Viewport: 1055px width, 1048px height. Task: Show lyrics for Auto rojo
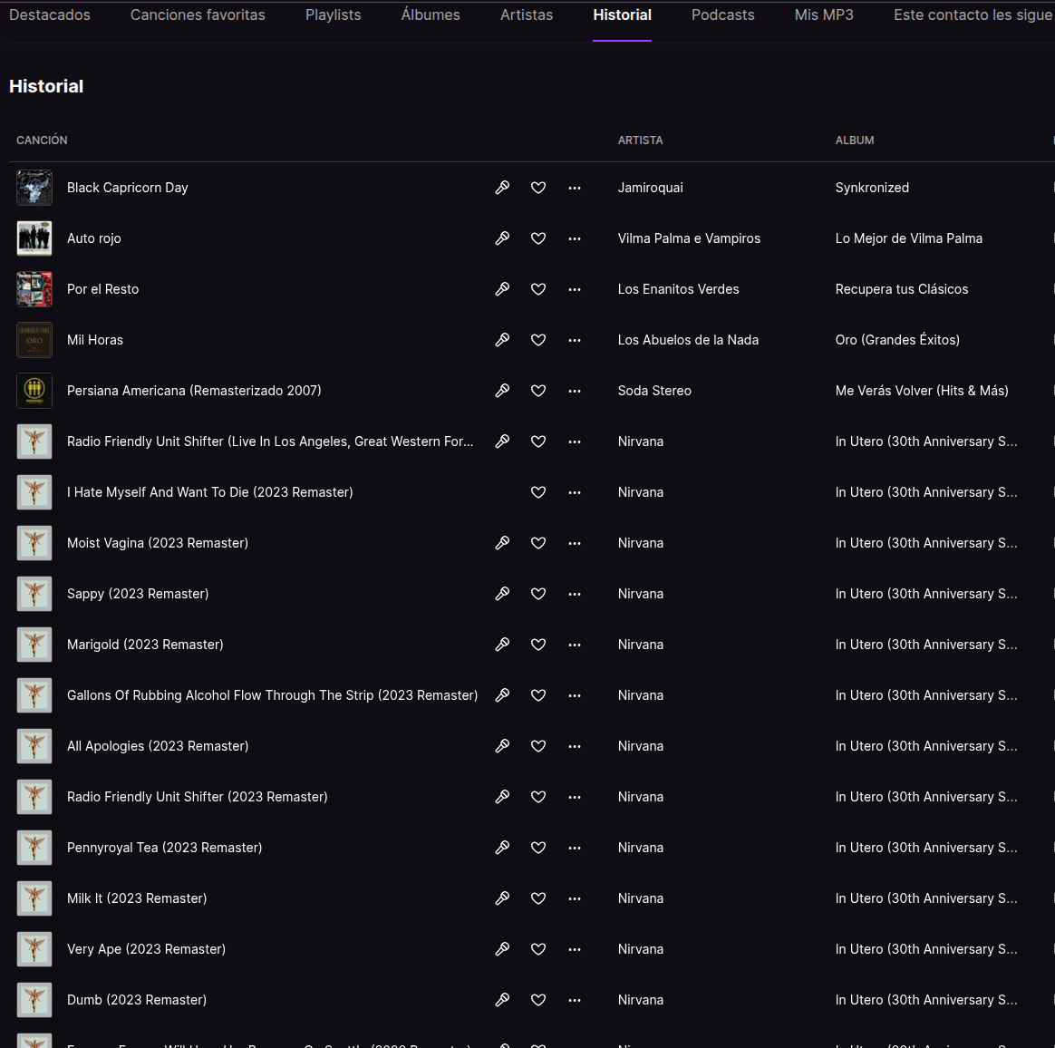click(502, 238)
